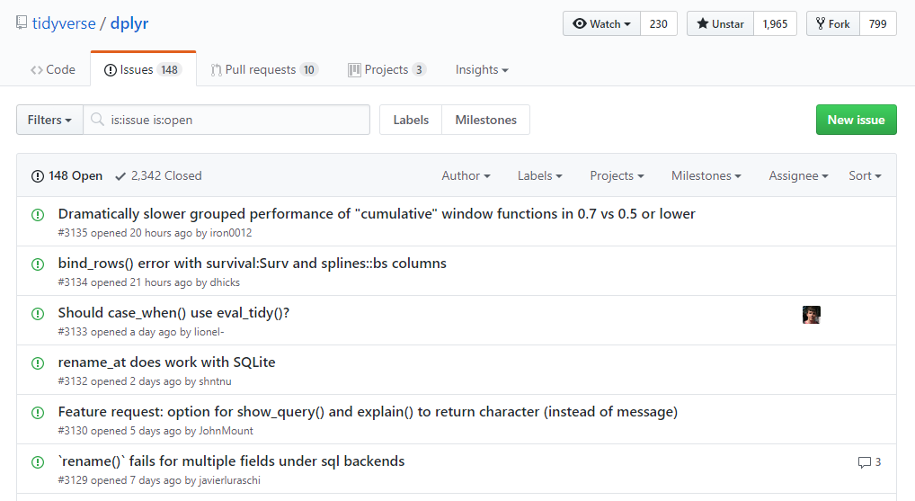
Task: Click the search magnifier icon in the filter box
Action: (x=97, y=120)
